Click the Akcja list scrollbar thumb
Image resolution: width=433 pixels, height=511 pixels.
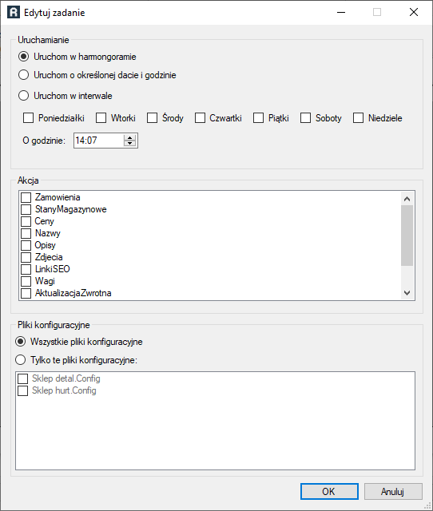click(x=407, y=236)
